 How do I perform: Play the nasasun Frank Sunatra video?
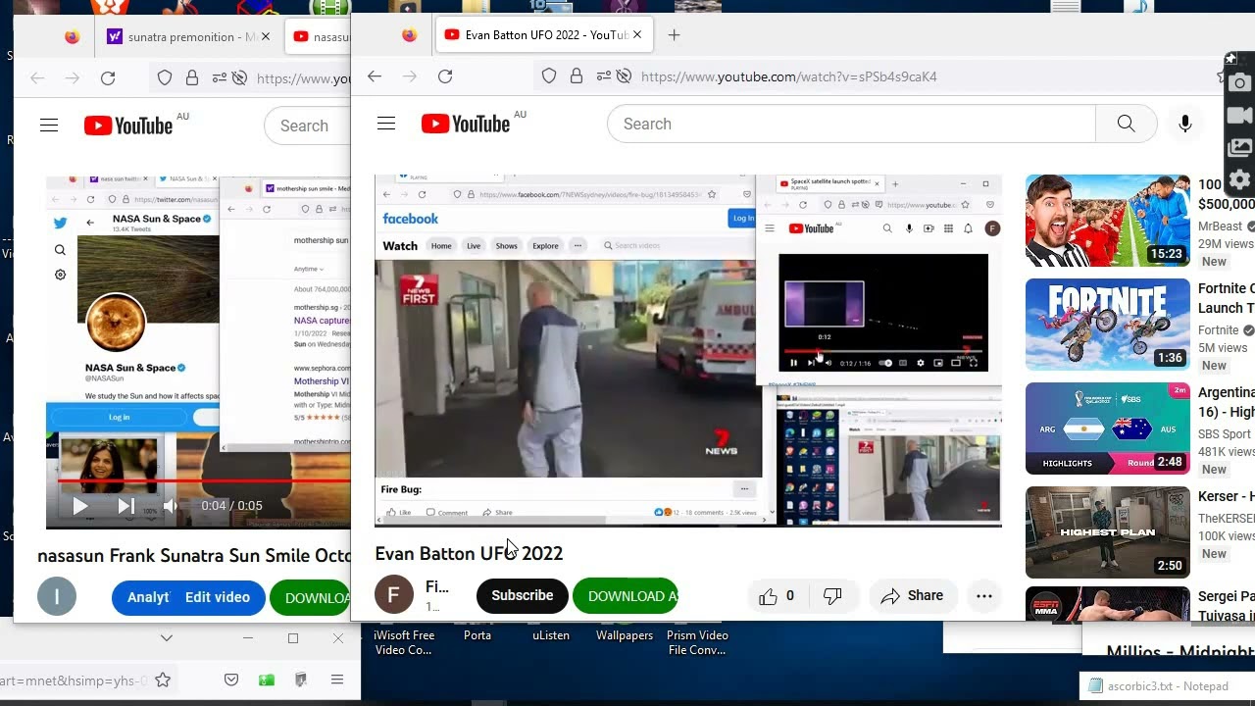[x=80, y=506]
